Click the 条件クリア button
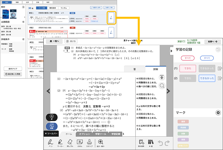This screenshot has height=150, width=223. [13, 69]
